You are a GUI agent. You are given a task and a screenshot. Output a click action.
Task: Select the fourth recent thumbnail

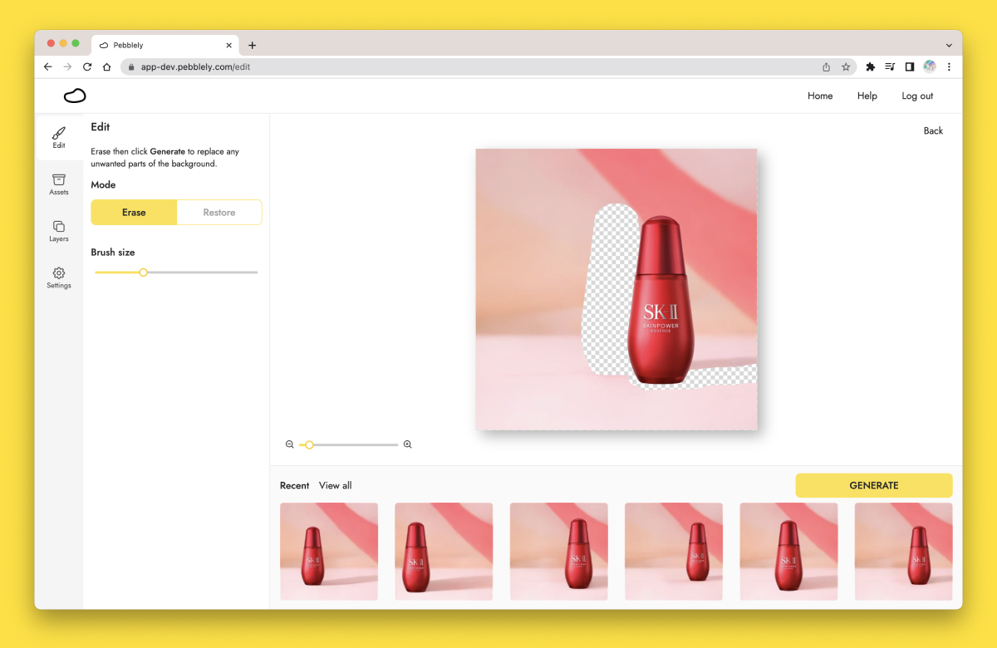tap(674, 552)
